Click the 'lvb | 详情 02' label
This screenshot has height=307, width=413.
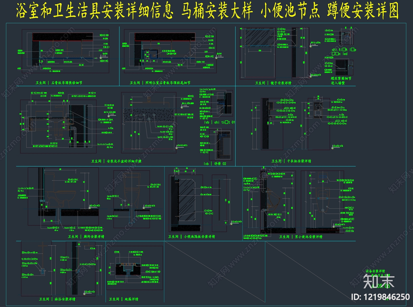215,164
